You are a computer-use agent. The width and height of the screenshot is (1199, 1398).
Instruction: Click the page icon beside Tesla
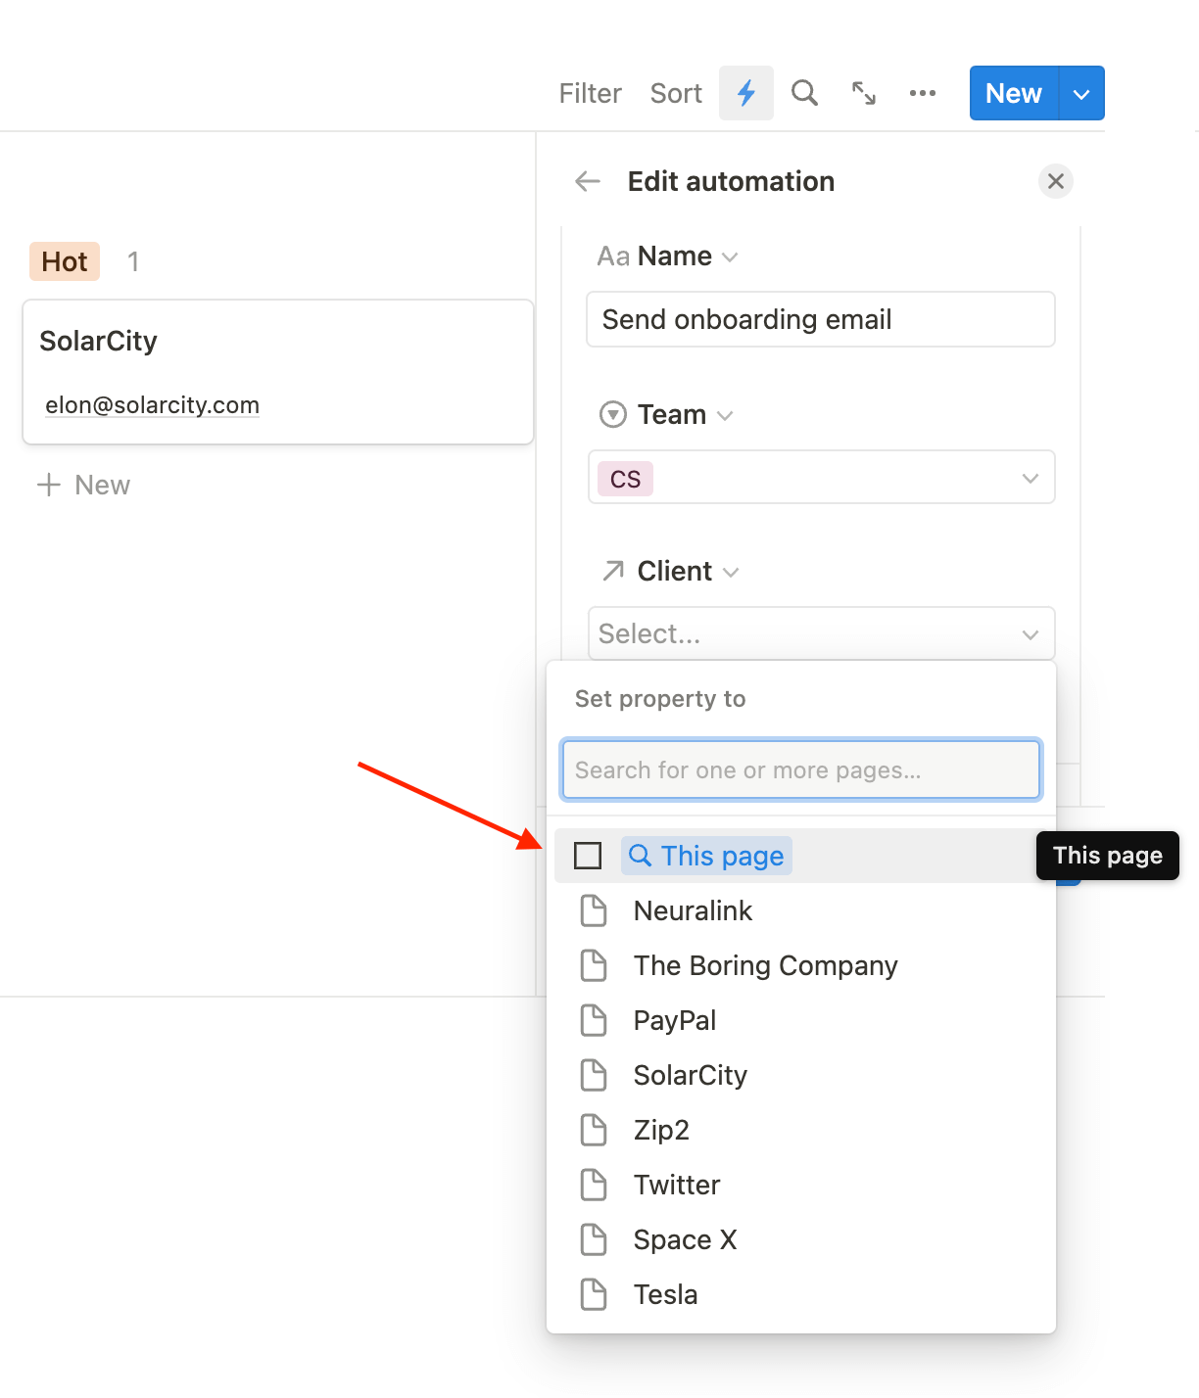[x=594, y=1294]
